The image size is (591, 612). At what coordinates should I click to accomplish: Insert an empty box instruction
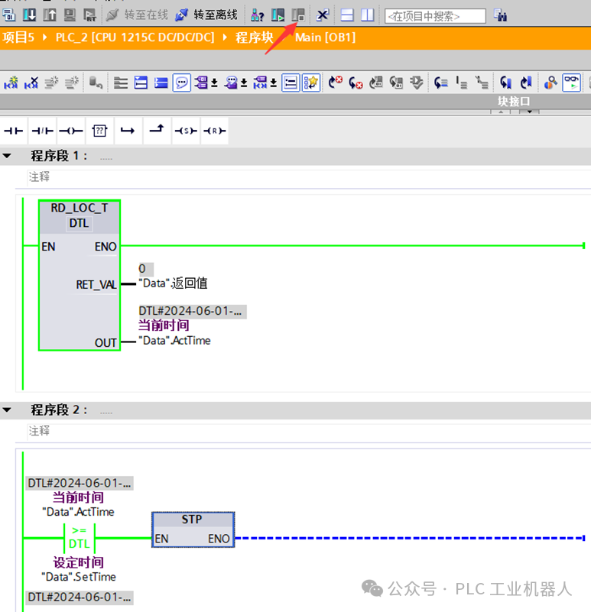(99, 131)
